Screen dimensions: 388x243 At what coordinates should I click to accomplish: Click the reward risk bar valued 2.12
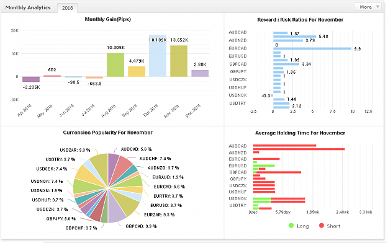281,107
